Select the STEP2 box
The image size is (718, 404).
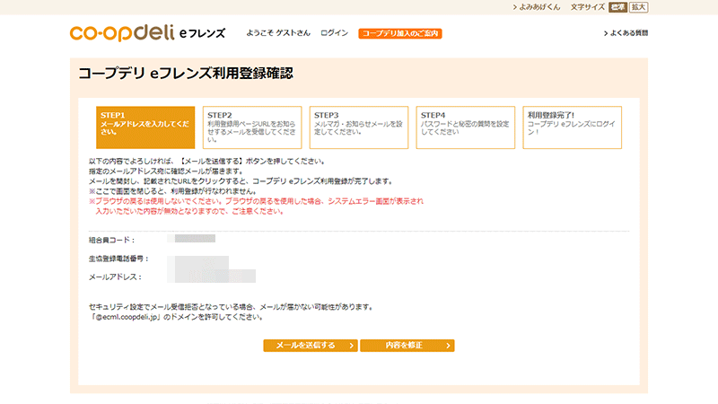click(252, 127)
